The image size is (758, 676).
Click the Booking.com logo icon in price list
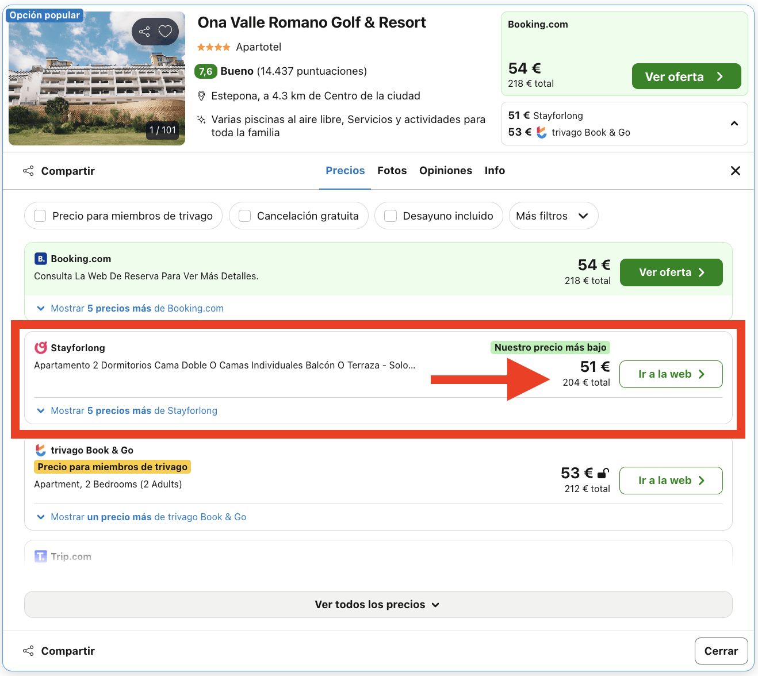coord(41,259)
